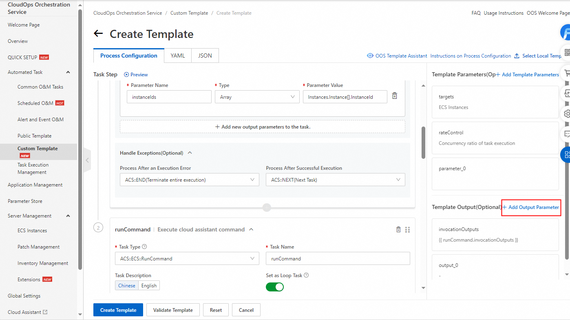Open the feedback chat floating icon
The image size is (570, 320).
567,134
